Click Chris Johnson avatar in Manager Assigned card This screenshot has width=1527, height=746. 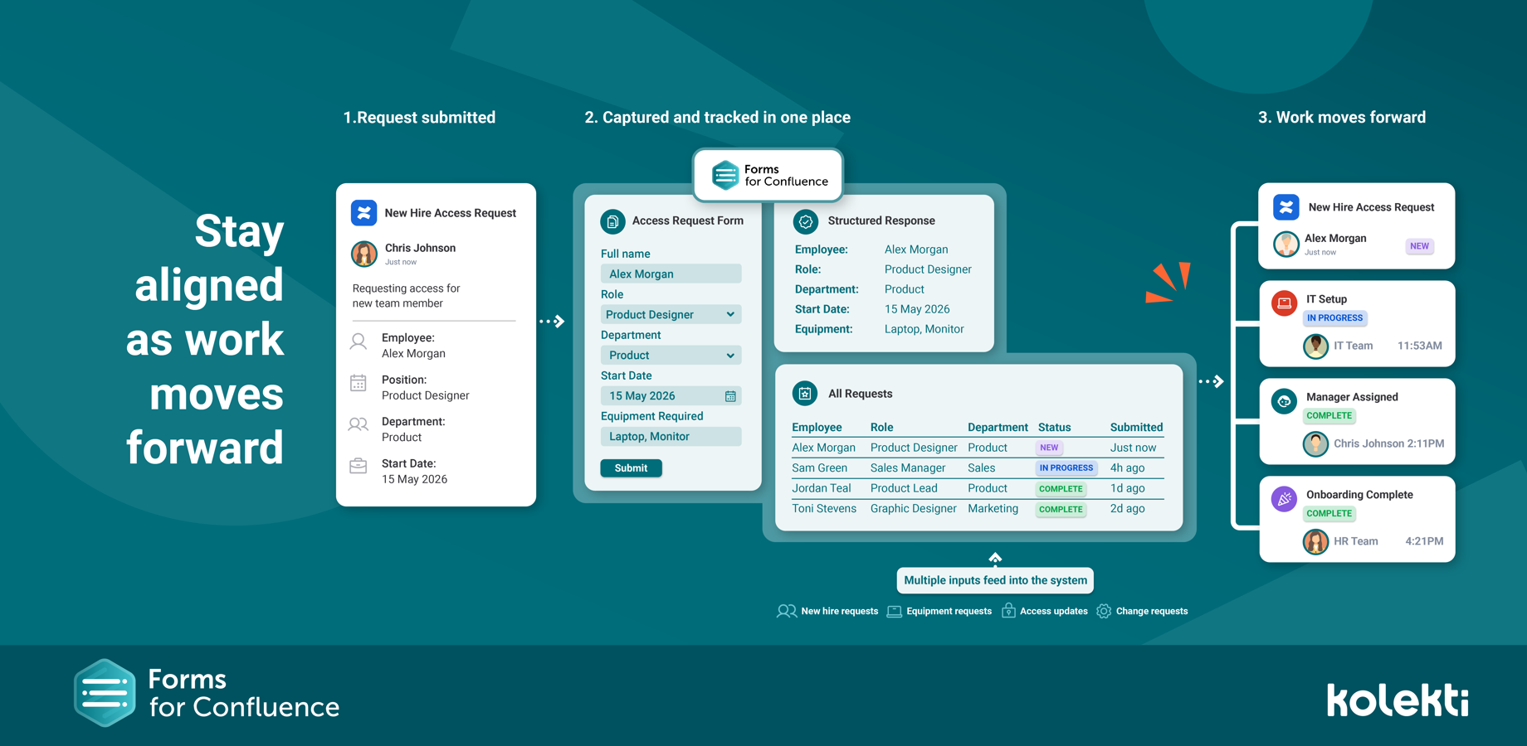tap(1315, 444)
